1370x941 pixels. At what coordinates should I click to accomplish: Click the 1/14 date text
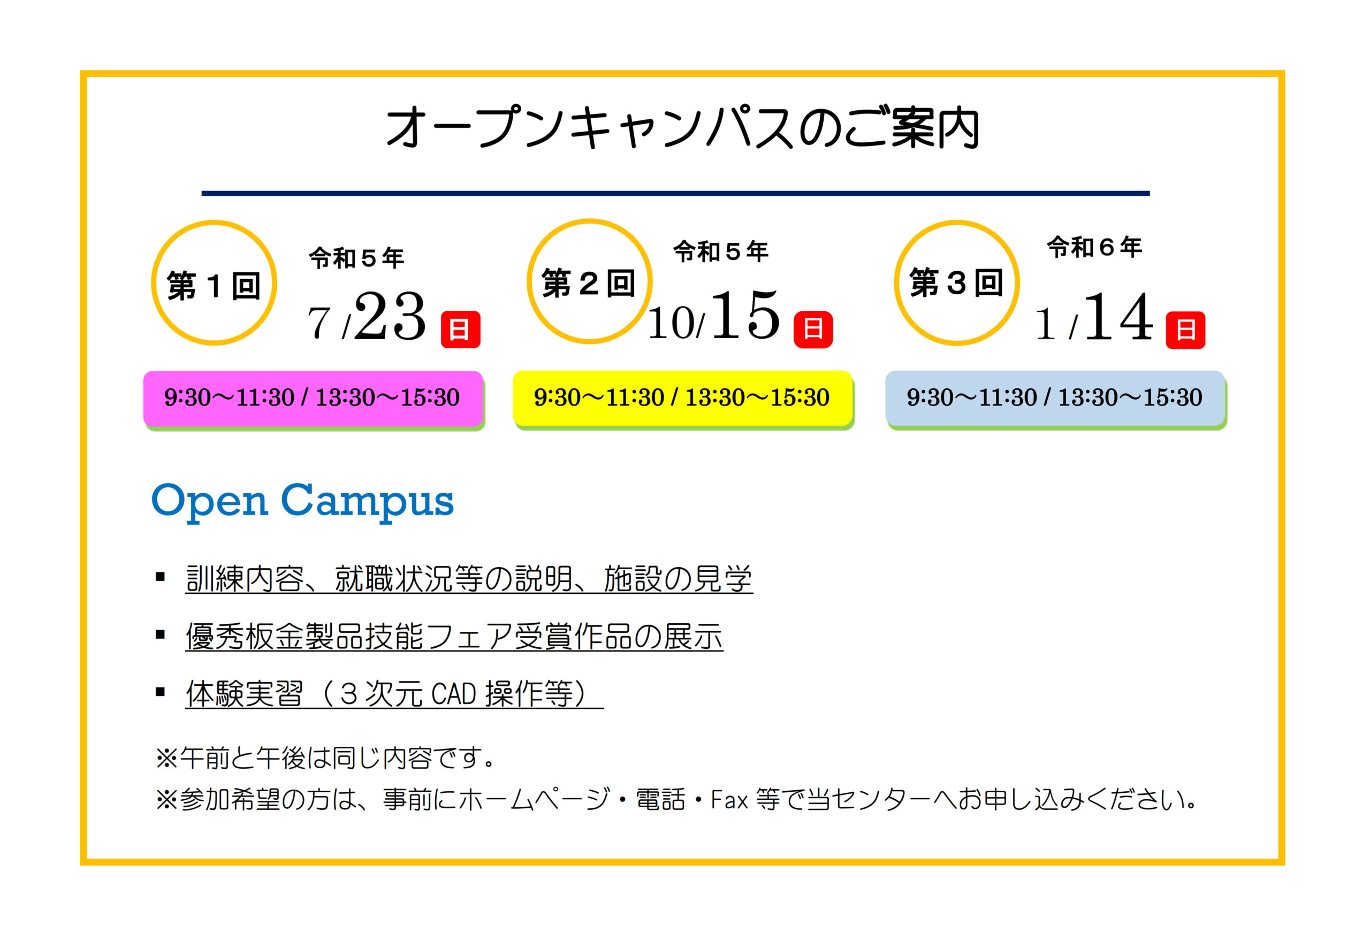pyautogui.click(x=1094, y=317)
